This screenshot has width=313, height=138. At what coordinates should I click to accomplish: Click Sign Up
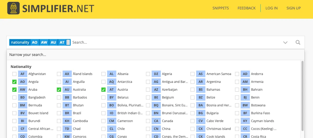[x=293, y=8]
